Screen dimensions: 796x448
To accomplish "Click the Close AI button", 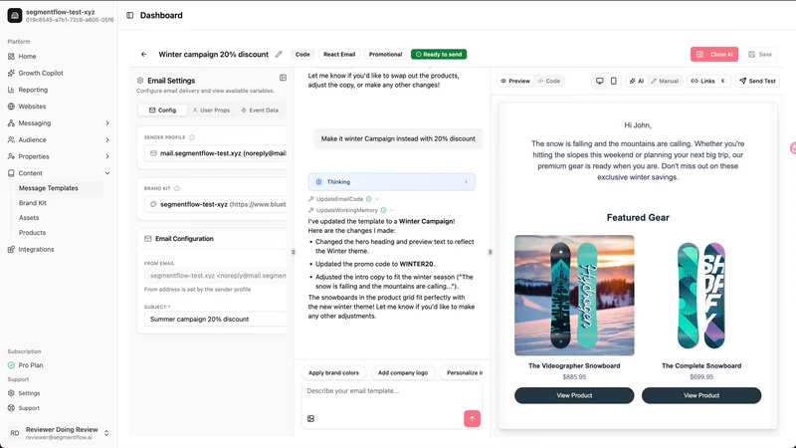I will [714, 55].
